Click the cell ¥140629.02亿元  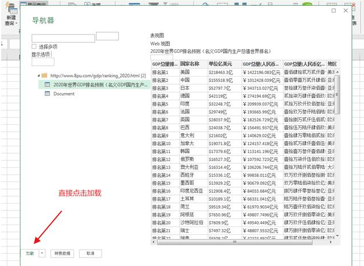(262, 136)
